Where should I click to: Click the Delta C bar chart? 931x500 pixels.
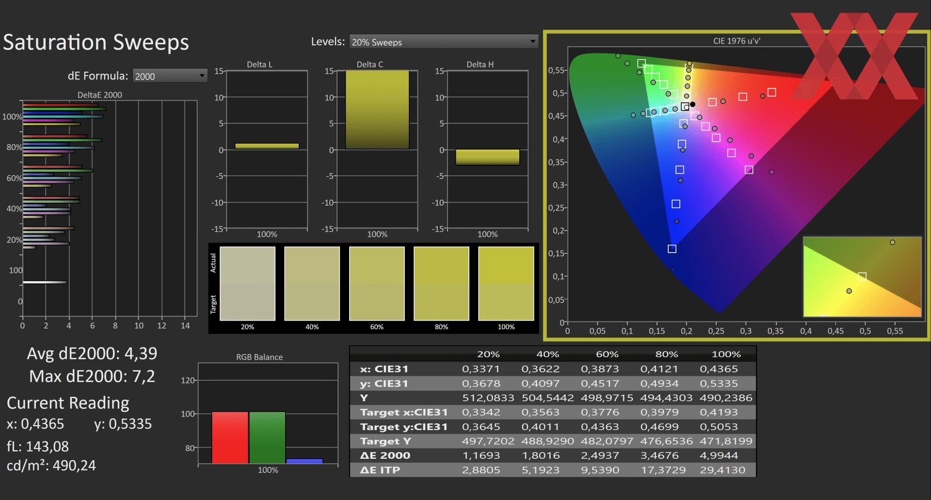pos(377,110)
